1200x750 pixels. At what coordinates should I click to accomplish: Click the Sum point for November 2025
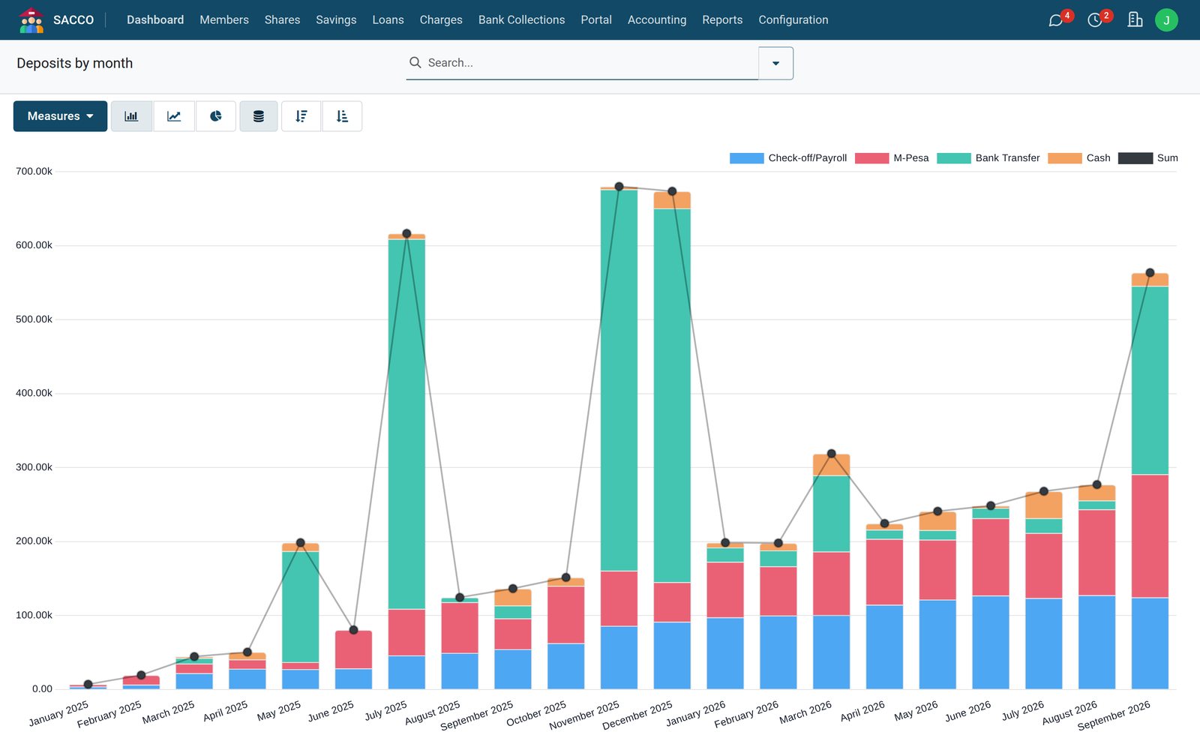619,187
